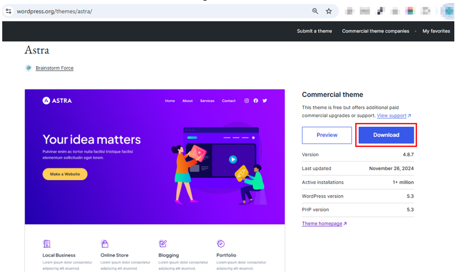
Task: Click the Local Business heading text
Action: [x=59, y=255]
